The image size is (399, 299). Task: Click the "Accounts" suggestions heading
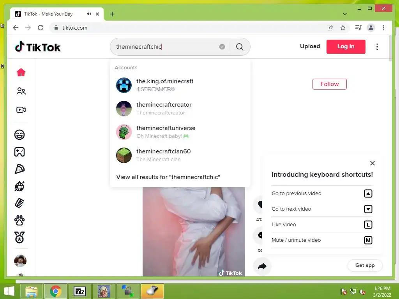[x=126, y=67]
